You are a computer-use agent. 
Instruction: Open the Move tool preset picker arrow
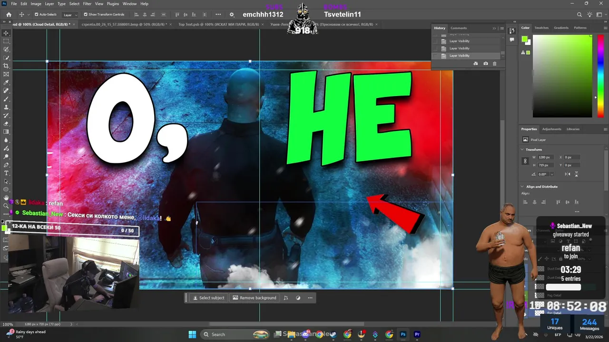pos(29,15)
